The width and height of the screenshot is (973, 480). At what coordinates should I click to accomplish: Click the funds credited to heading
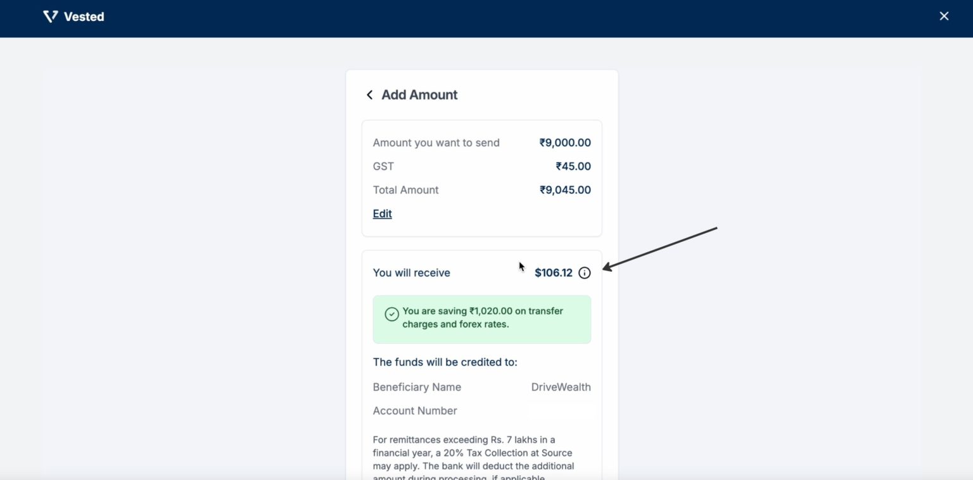(446, 362)
